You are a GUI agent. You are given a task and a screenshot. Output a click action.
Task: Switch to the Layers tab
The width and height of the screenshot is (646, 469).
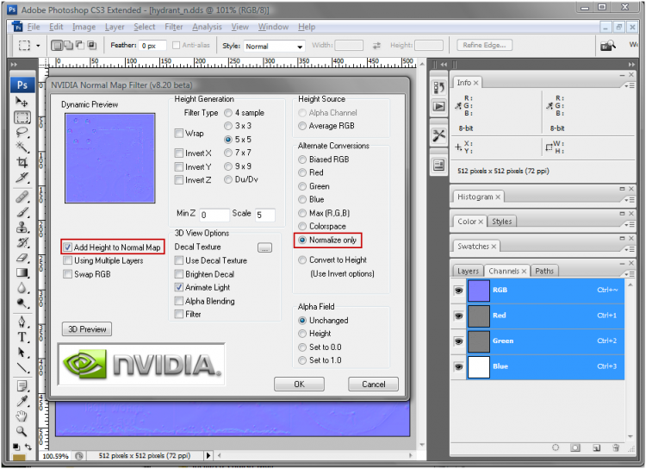tap(468, 271)
